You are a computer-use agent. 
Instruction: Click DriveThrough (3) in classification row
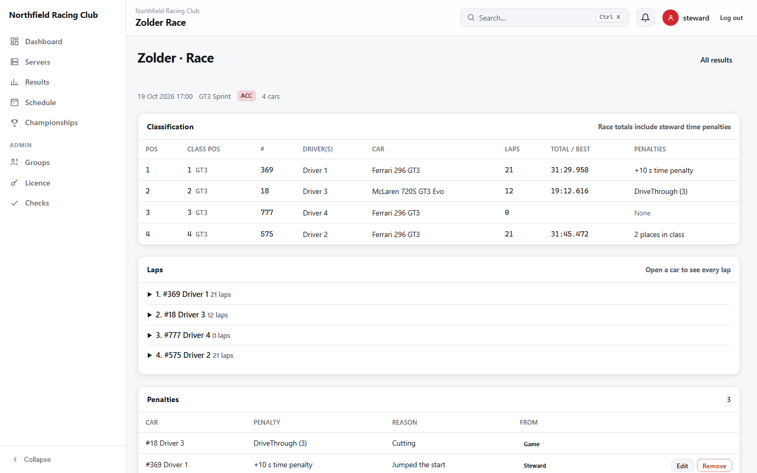point(661,191)
